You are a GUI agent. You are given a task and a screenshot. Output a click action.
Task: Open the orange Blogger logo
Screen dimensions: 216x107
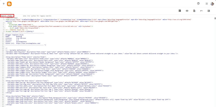(x=9, y=4)
